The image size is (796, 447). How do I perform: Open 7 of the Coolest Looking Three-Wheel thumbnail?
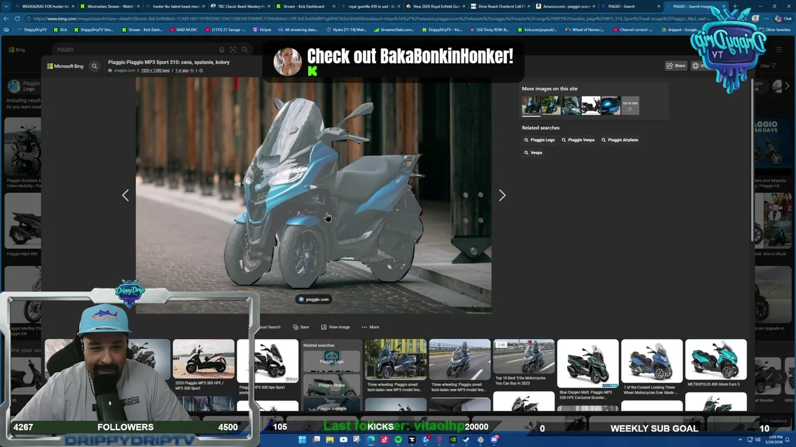coord(652,360)
